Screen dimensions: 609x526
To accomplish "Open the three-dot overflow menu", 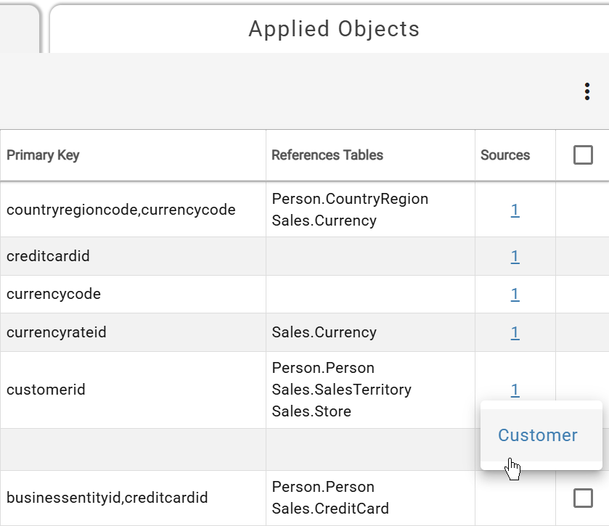I will coord(587,91).
